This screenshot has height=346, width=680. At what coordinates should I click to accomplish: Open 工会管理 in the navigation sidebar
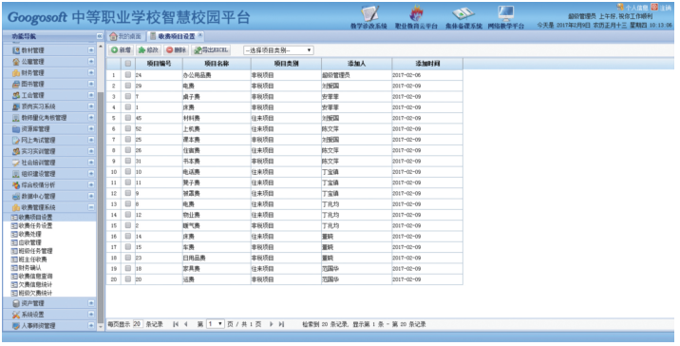pyautogui.click(x=33, y=95)
